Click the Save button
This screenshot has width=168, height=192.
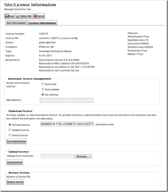(x=10, y=16)
